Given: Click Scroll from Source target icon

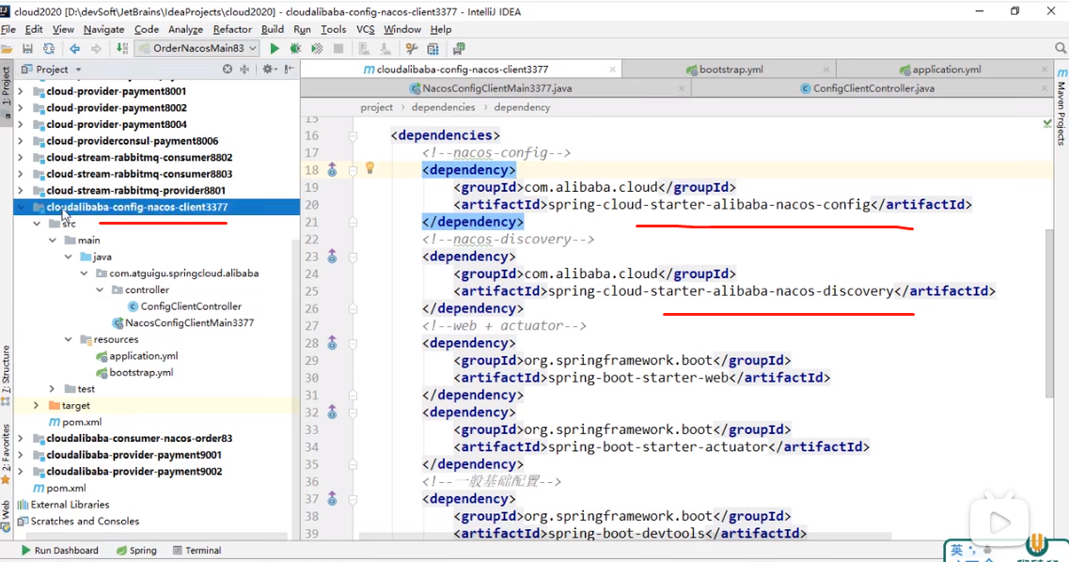Looking at the screenshot, I should coord(227,69).
